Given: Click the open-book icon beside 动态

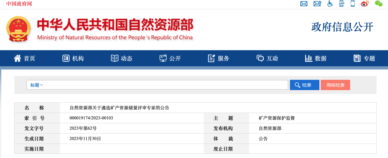Looking at the screenshot, I should pos(115,58).
